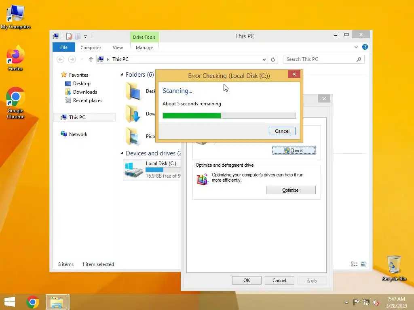
Task: Open the Manage ribbon tab
Action: [x=144, y=48]
